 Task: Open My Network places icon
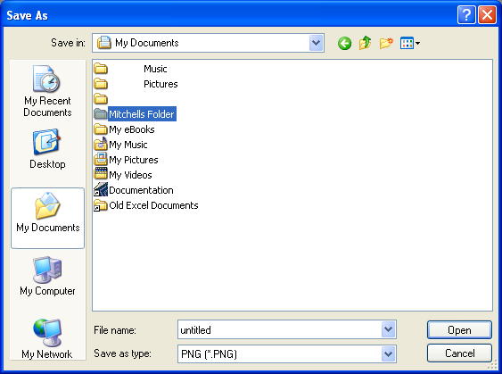(x=47, y=339)
